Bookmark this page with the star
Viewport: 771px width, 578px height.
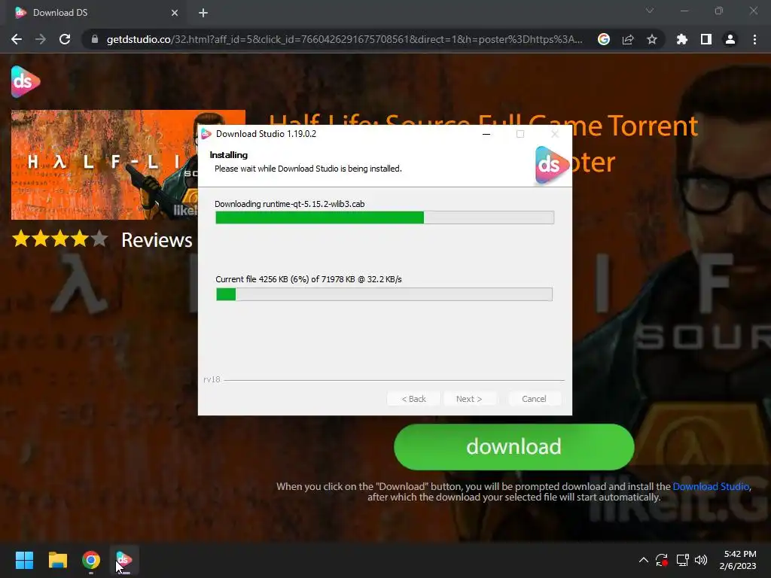(652, 39)
